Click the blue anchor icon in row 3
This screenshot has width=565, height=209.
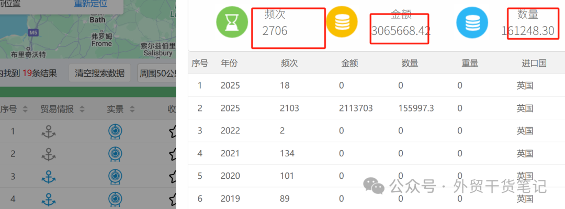click(49, 177)
